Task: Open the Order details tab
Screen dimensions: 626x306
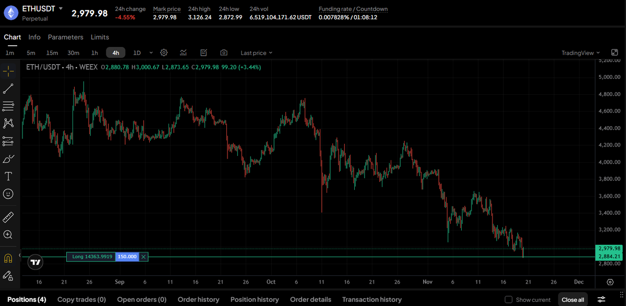Action: pos(310,300)
